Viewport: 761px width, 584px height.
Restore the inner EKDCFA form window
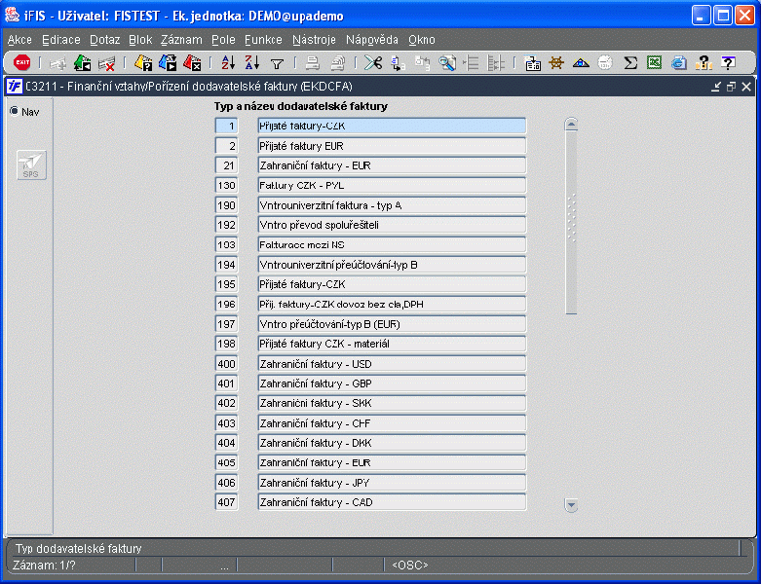(x=732, y=87)
